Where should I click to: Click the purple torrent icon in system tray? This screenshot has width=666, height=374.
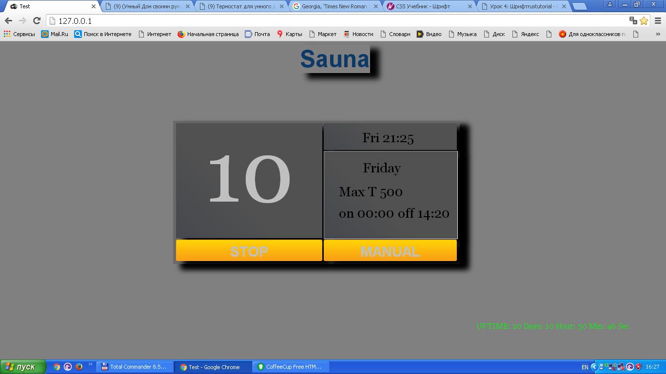[630, 367]
